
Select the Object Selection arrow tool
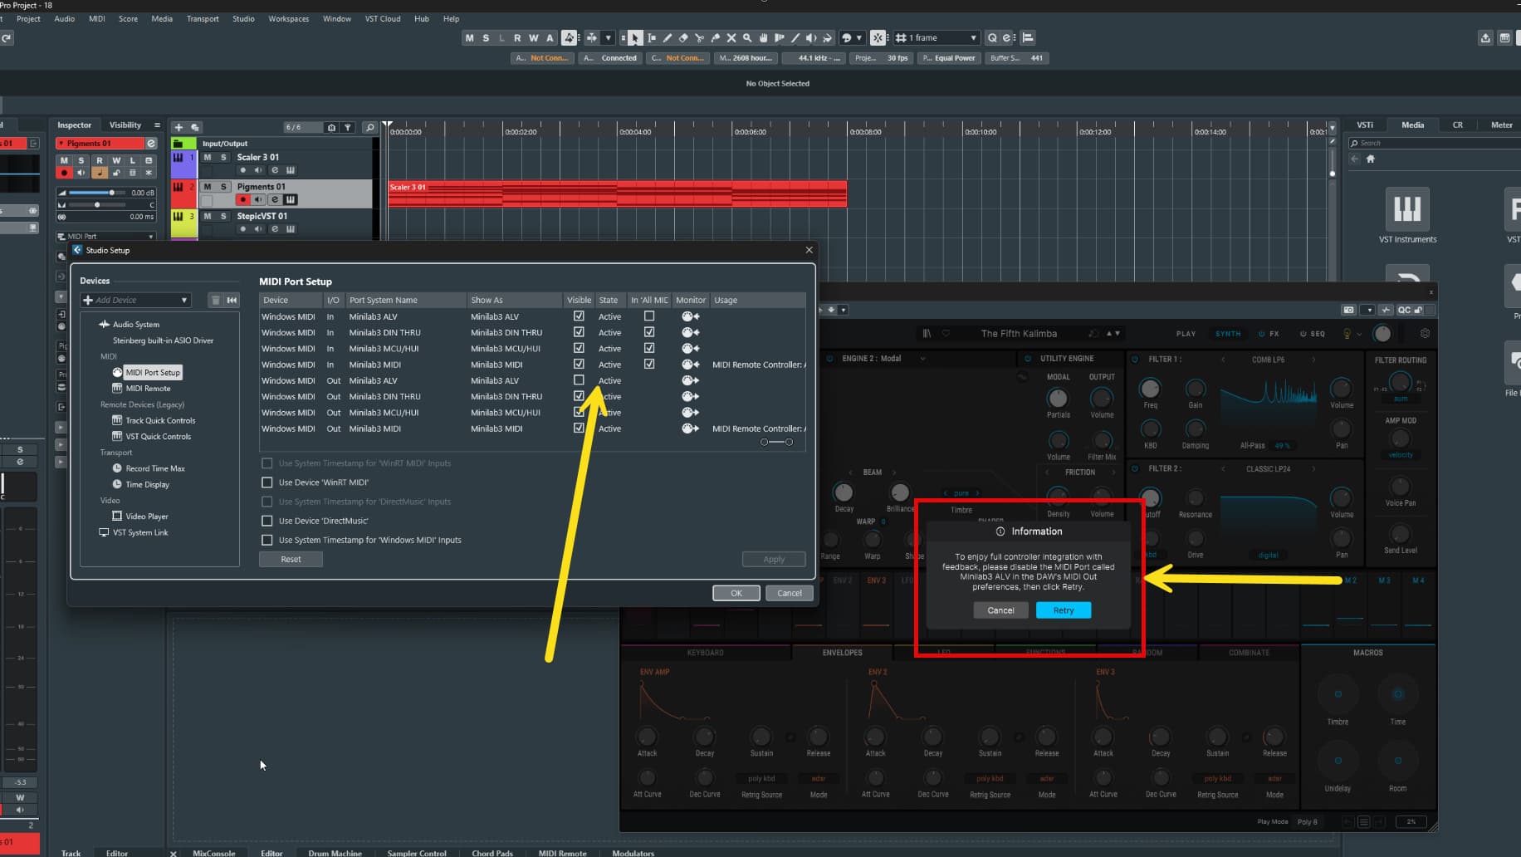pyautogui.click(x=635, y=37)
